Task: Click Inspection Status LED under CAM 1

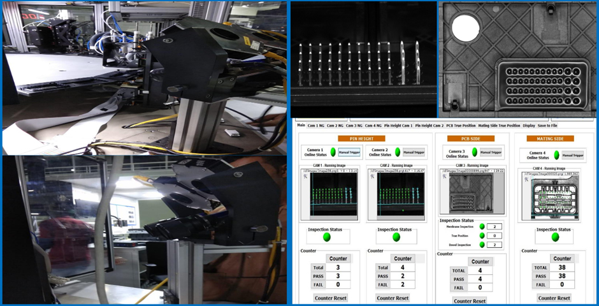Action: pyautogui.click(x=327, y=237)
